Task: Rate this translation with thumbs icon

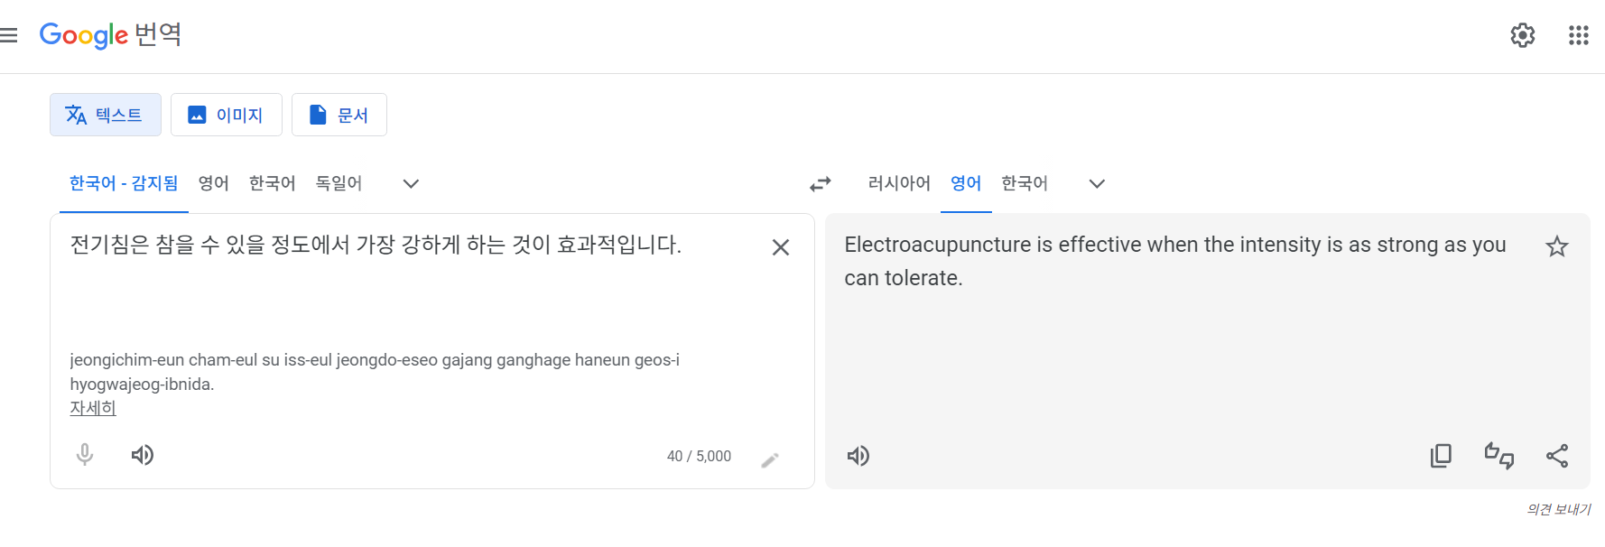Action: point(1499,456)
